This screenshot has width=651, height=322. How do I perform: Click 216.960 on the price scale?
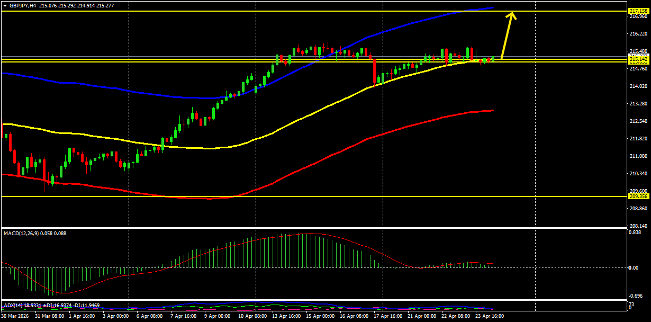point(639,16)
